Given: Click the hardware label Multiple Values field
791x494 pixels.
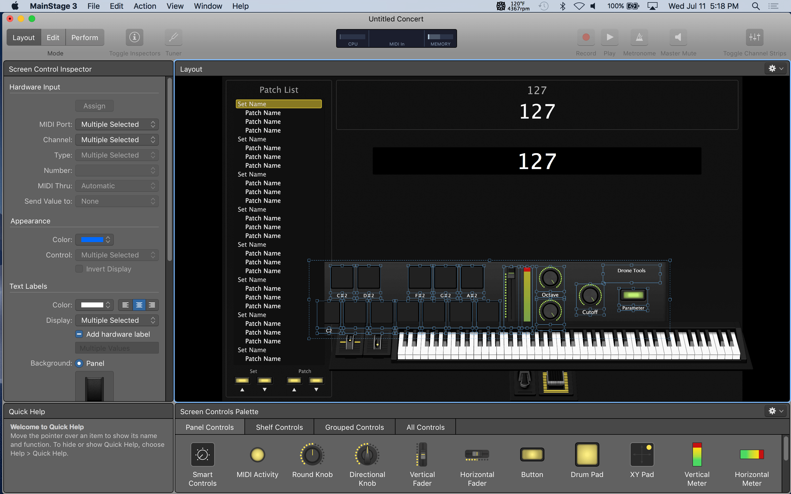Looking at the screenshot, I should pyautogui.click(x=117, y=348).
